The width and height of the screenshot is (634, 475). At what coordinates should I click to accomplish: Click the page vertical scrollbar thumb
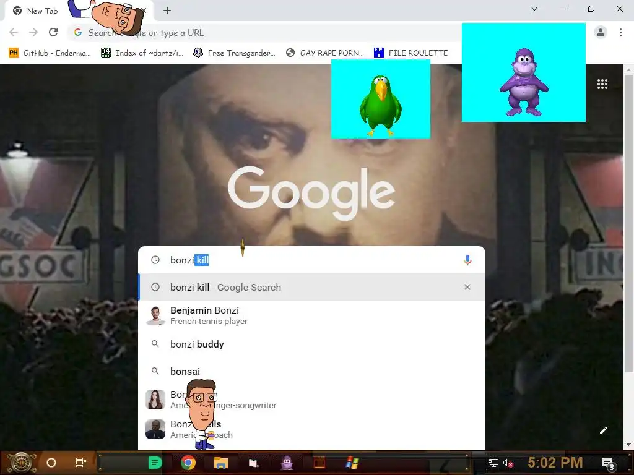628,222
